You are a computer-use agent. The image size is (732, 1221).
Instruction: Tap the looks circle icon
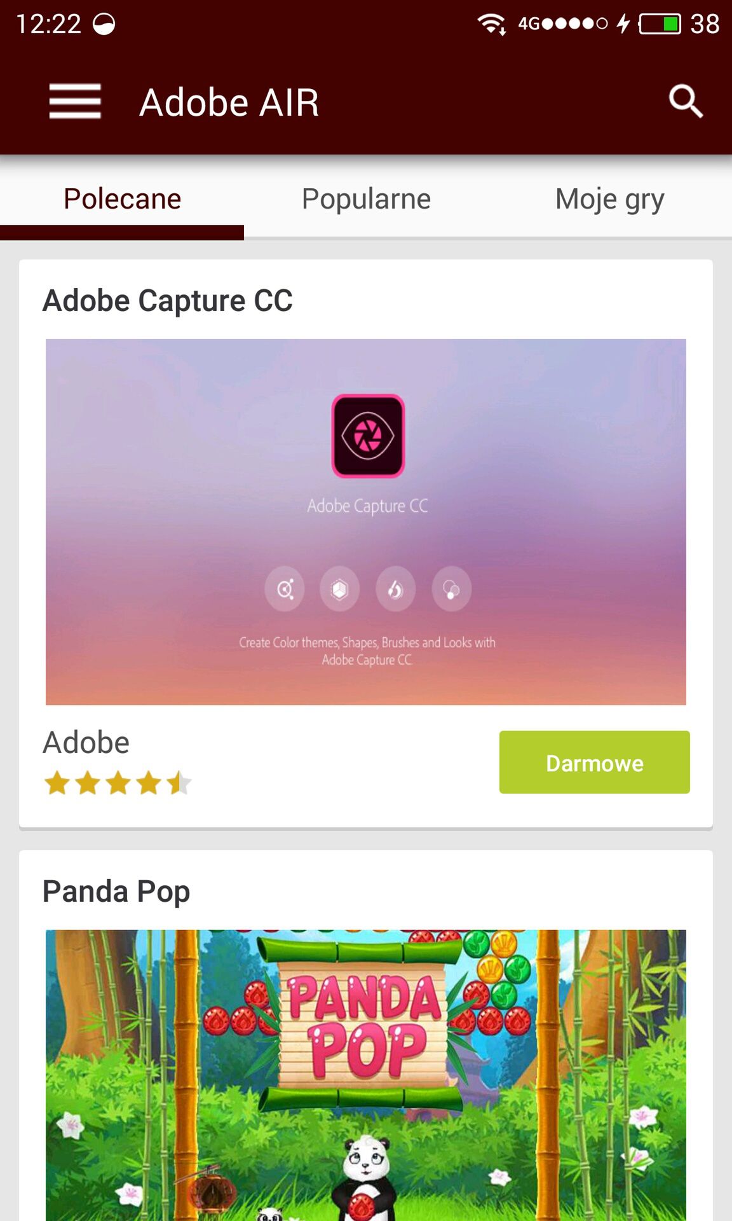click(x=452, y=589)
